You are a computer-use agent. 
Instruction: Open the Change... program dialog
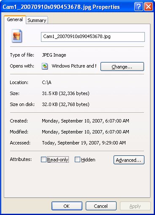point(122,67)
